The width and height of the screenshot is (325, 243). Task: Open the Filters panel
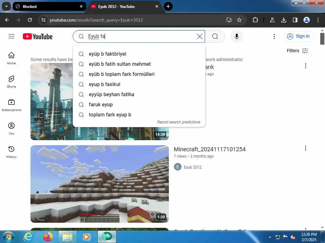coord(297,51)
